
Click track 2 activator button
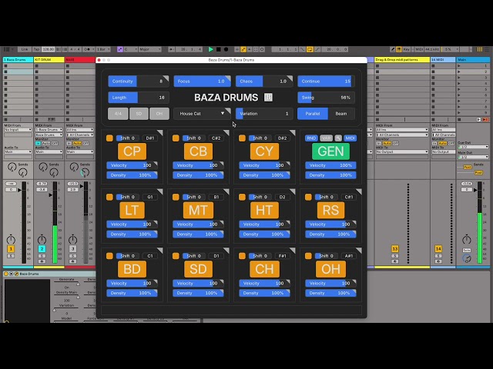(x=42, y=249)
